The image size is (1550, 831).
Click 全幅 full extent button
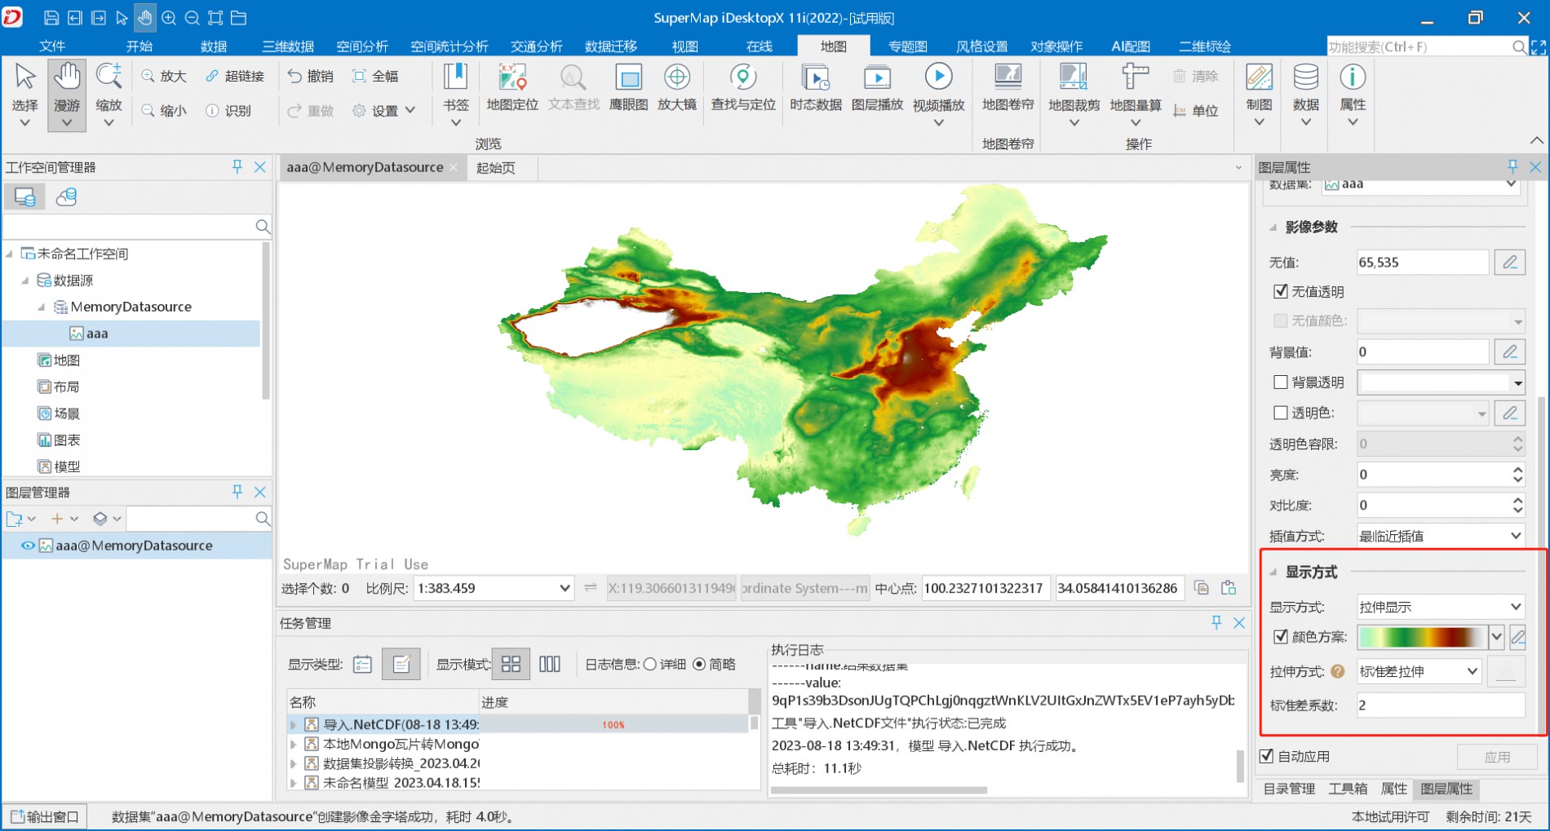click(x=375, y=76)
